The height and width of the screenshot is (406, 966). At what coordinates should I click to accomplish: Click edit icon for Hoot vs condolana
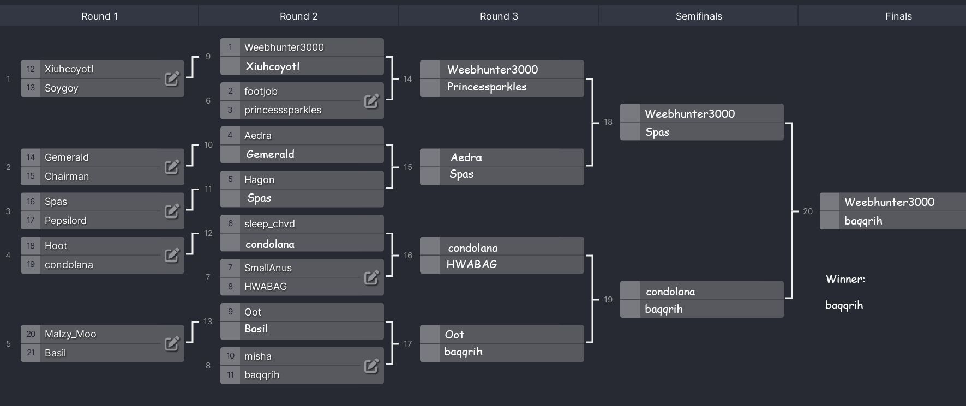[x=172, y=256]
